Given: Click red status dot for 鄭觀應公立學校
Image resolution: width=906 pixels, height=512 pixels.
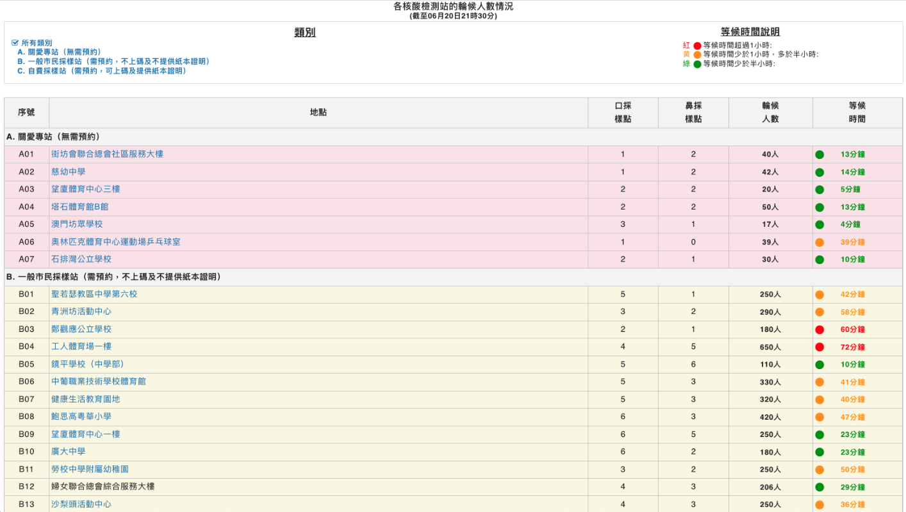Looking at the screenshot, I should pyautogui.click(x=819, y=329).
